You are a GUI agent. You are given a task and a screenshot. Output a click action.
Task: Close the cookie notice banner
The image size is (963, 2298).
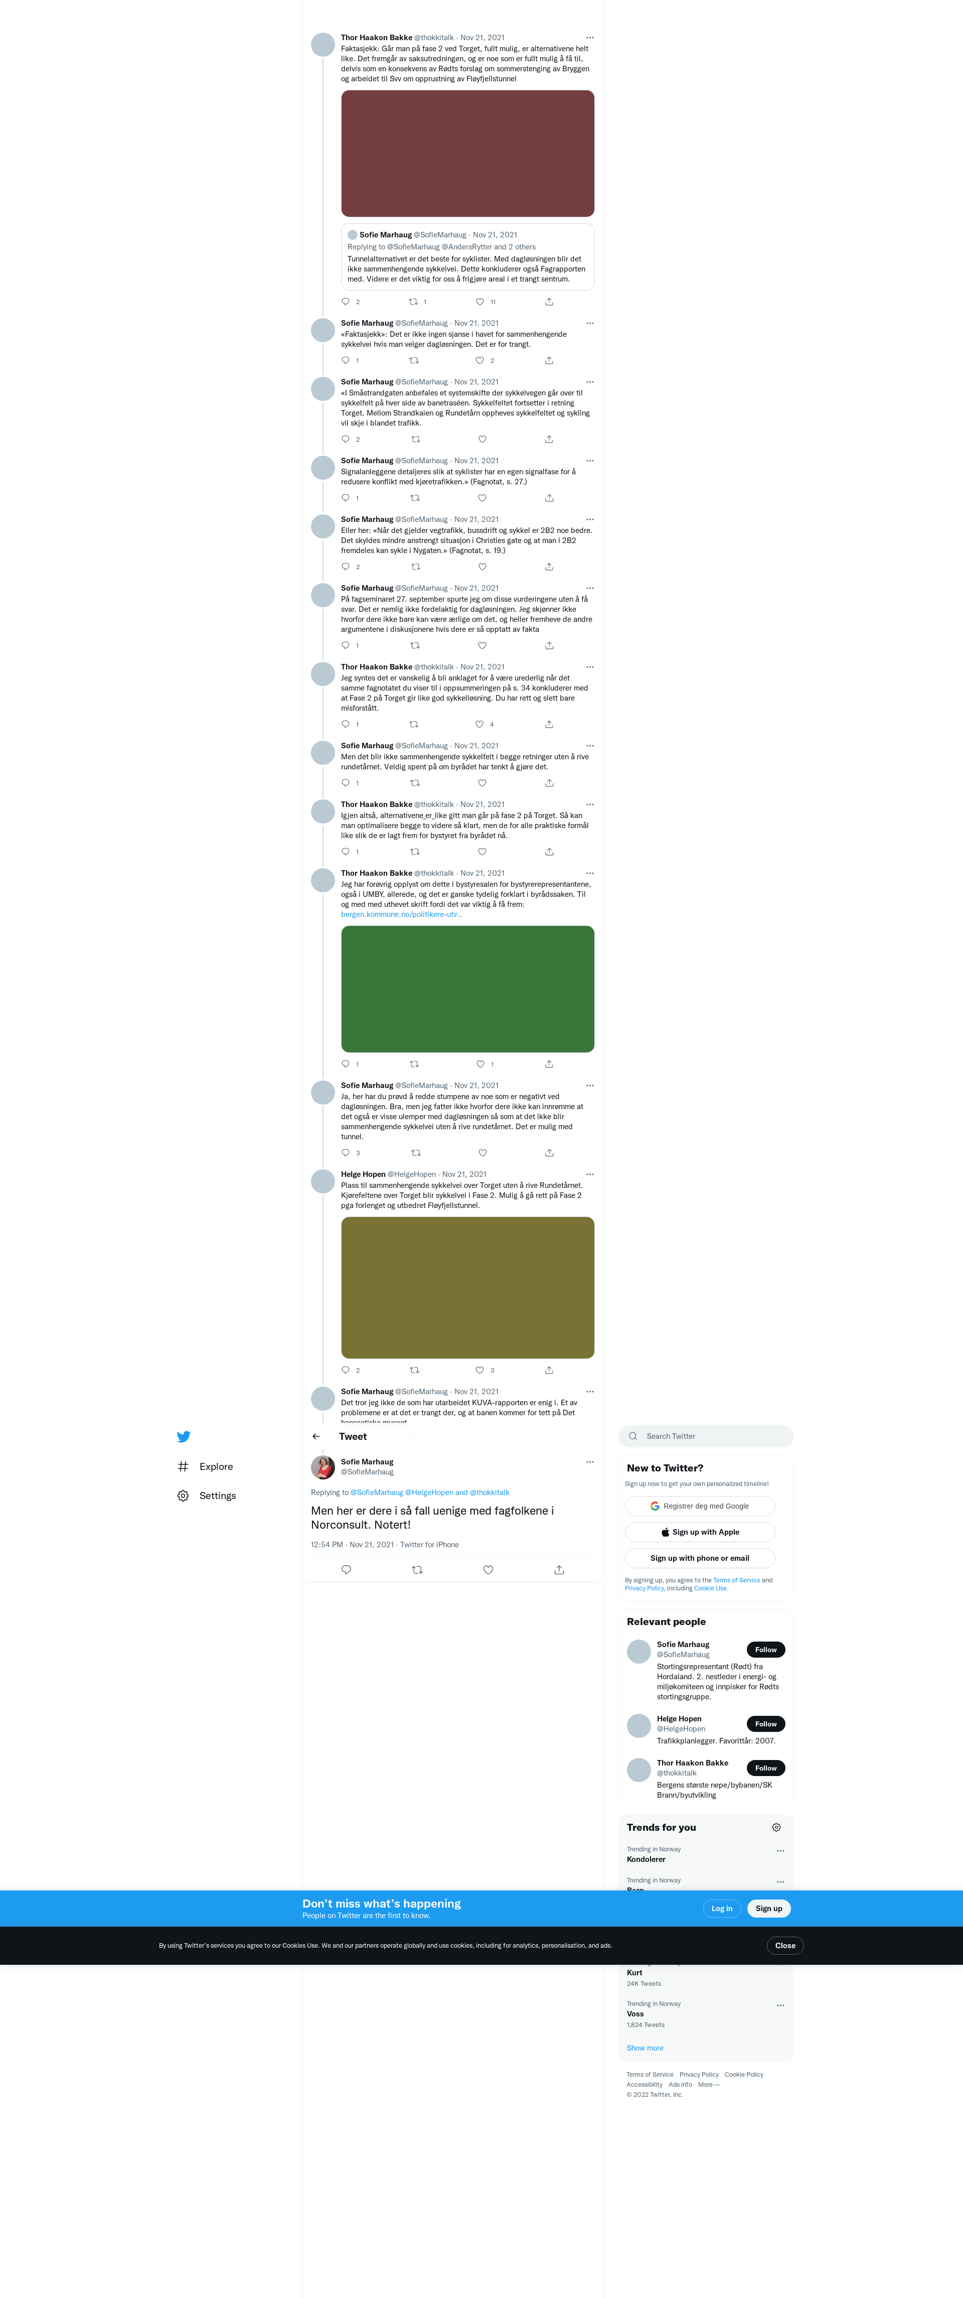pos(784,1946)
